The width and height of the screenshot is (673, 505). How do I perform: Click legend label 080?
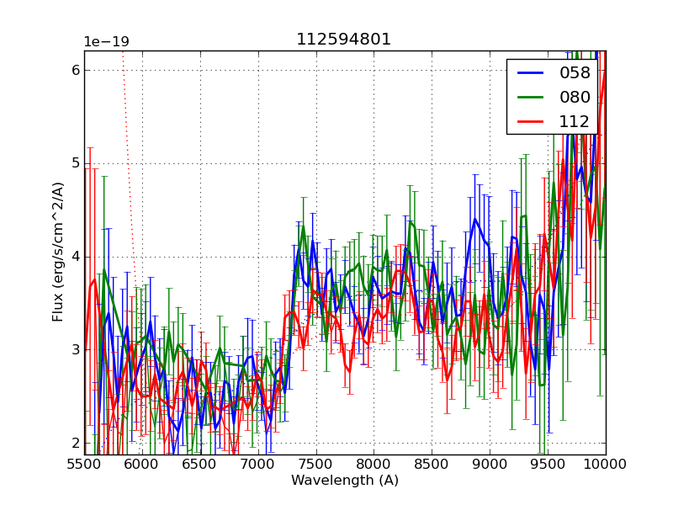point(575,97)
